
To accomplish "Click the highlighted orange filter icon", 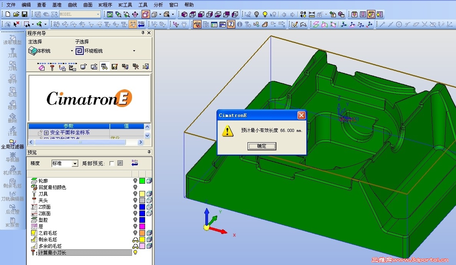I will pyautogui.click(x=133, y=24).
